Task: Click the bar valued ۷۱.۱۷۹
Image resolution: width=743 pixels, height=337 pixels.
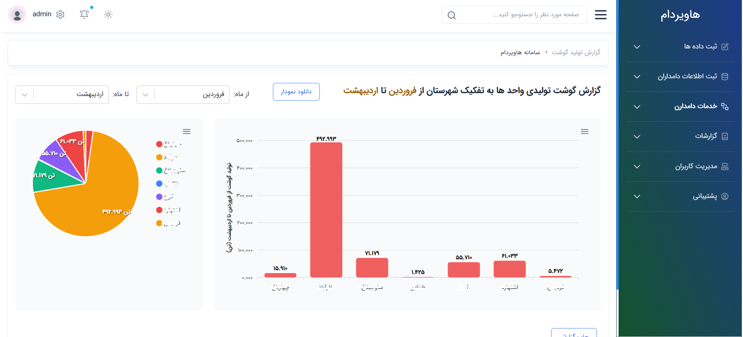Action: pos(372,268)
